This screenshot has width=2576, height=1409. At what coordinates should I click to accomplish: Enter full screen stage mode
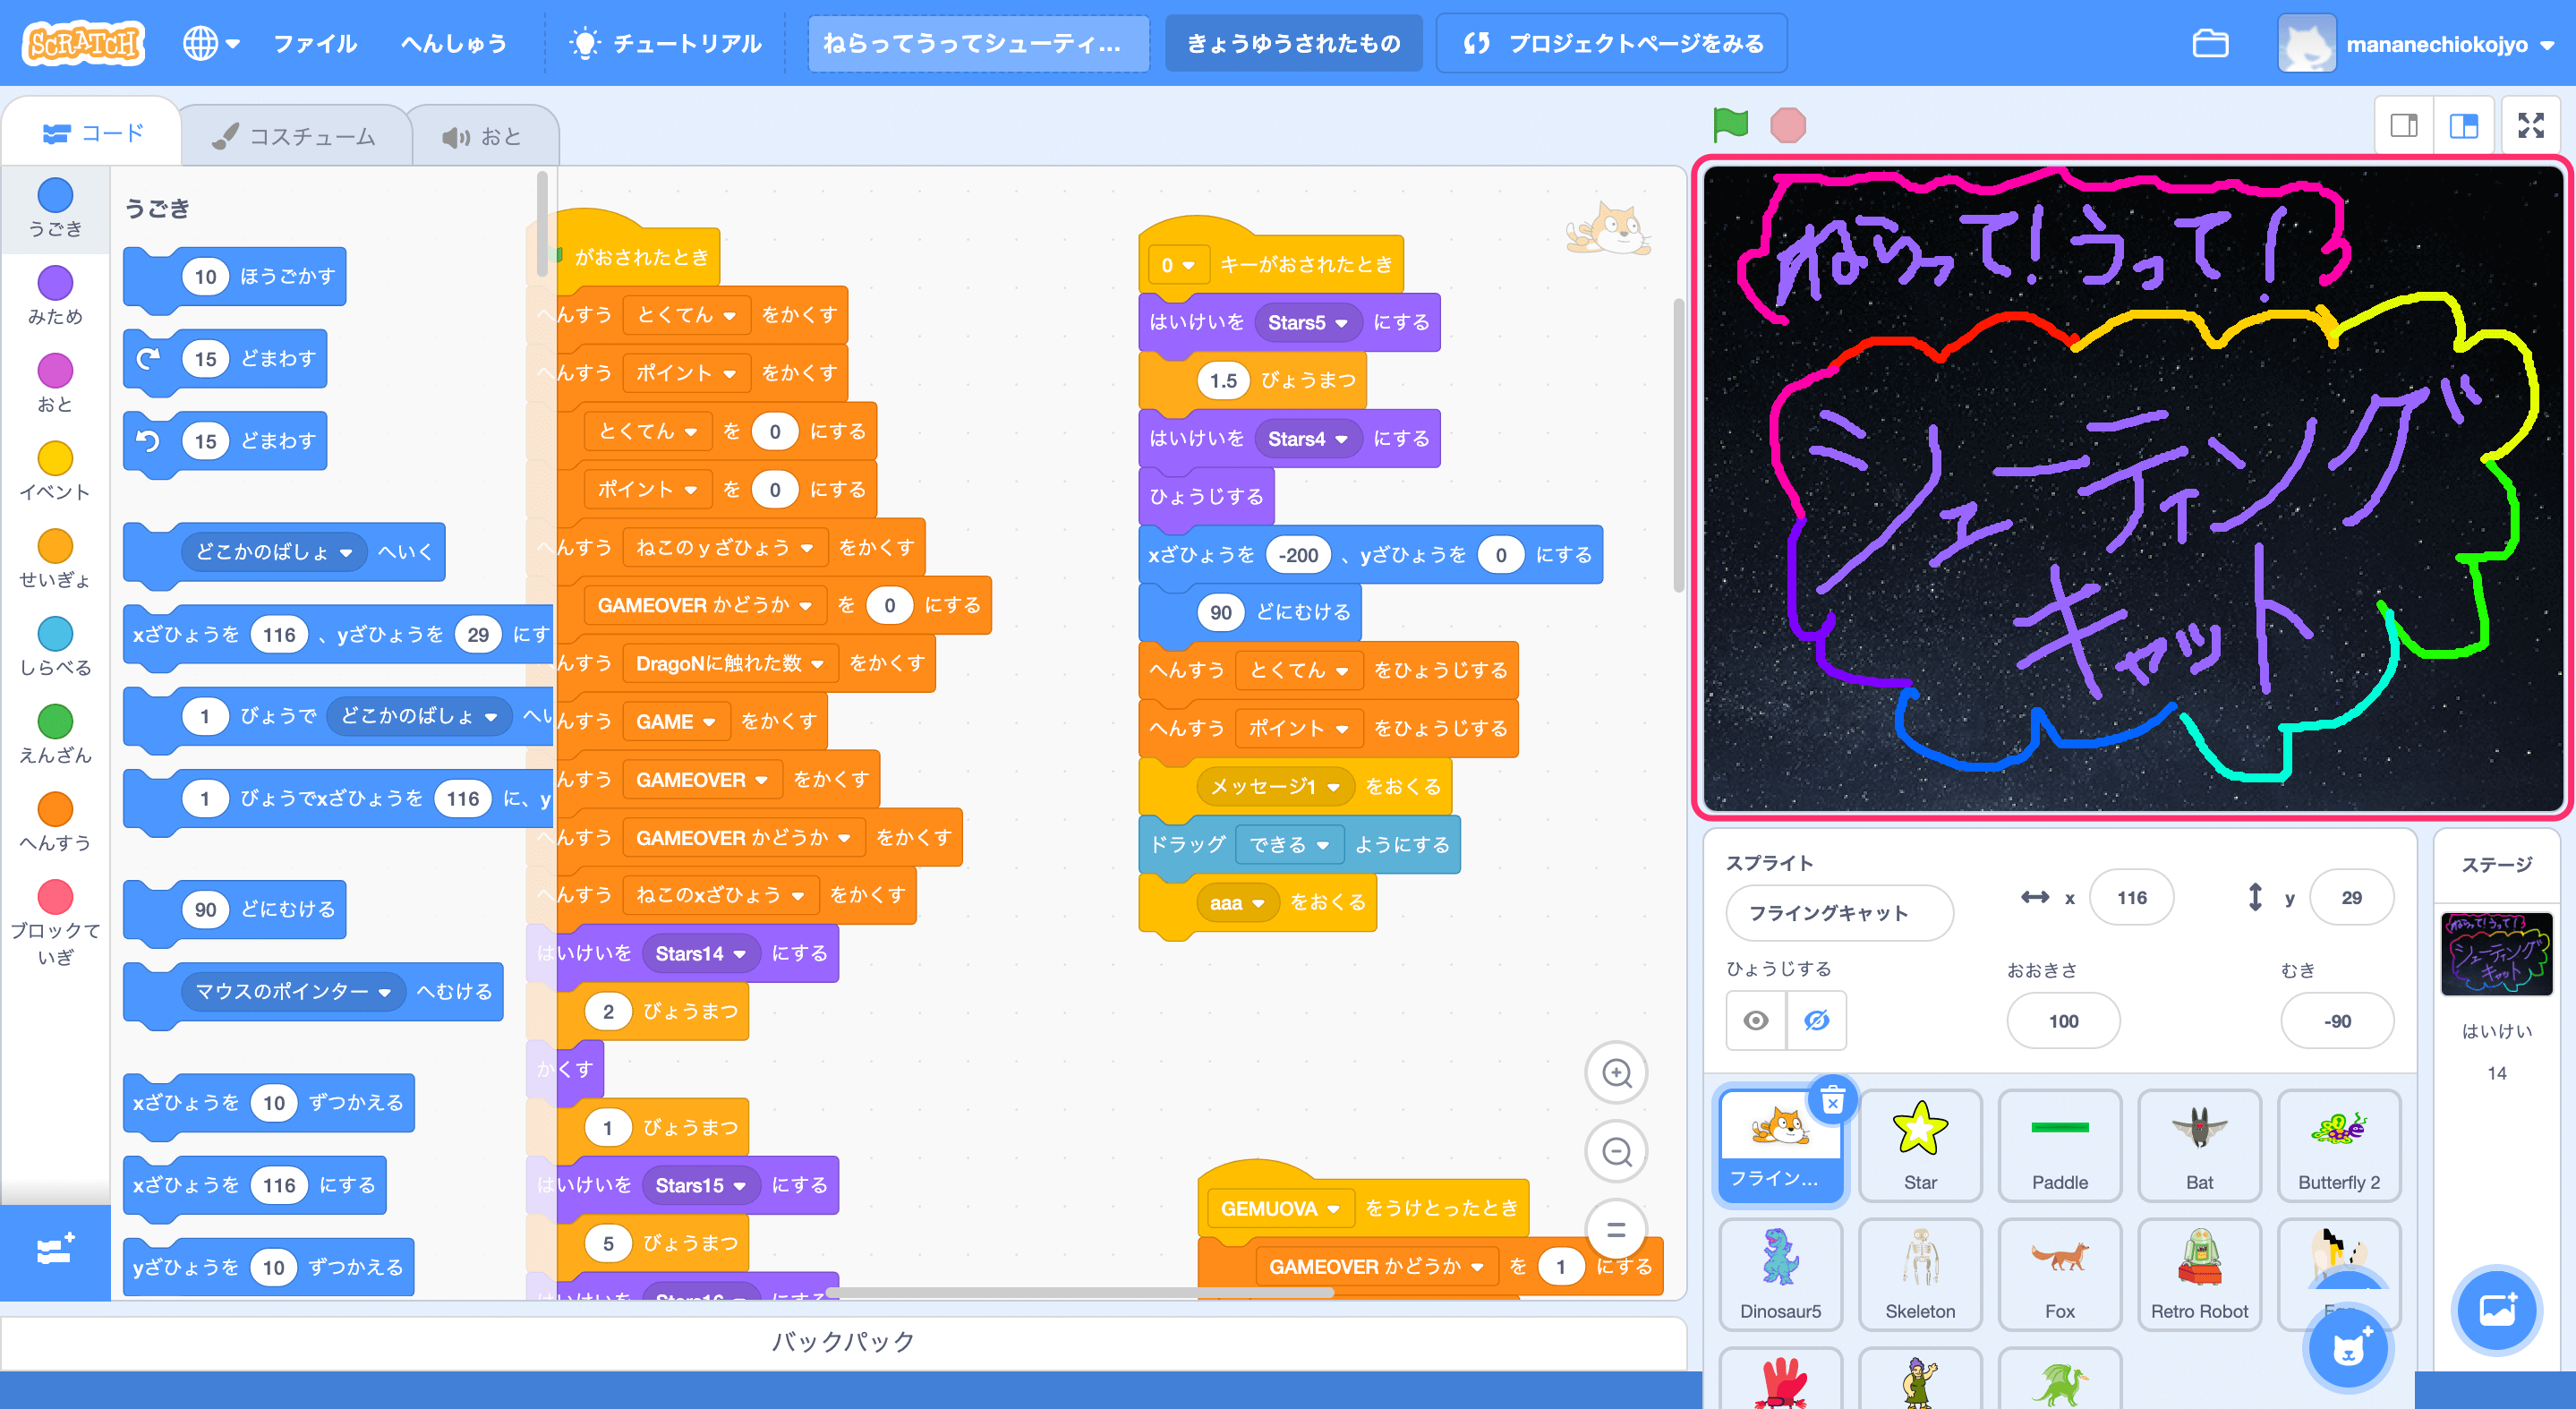coord(2530,125)
